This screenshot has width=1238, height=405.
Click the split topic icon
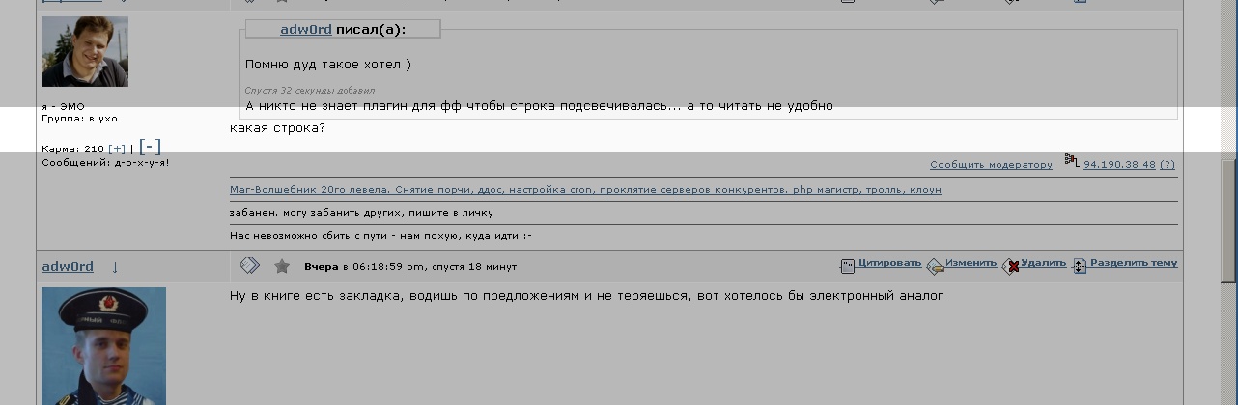(x=1079, y=265)
